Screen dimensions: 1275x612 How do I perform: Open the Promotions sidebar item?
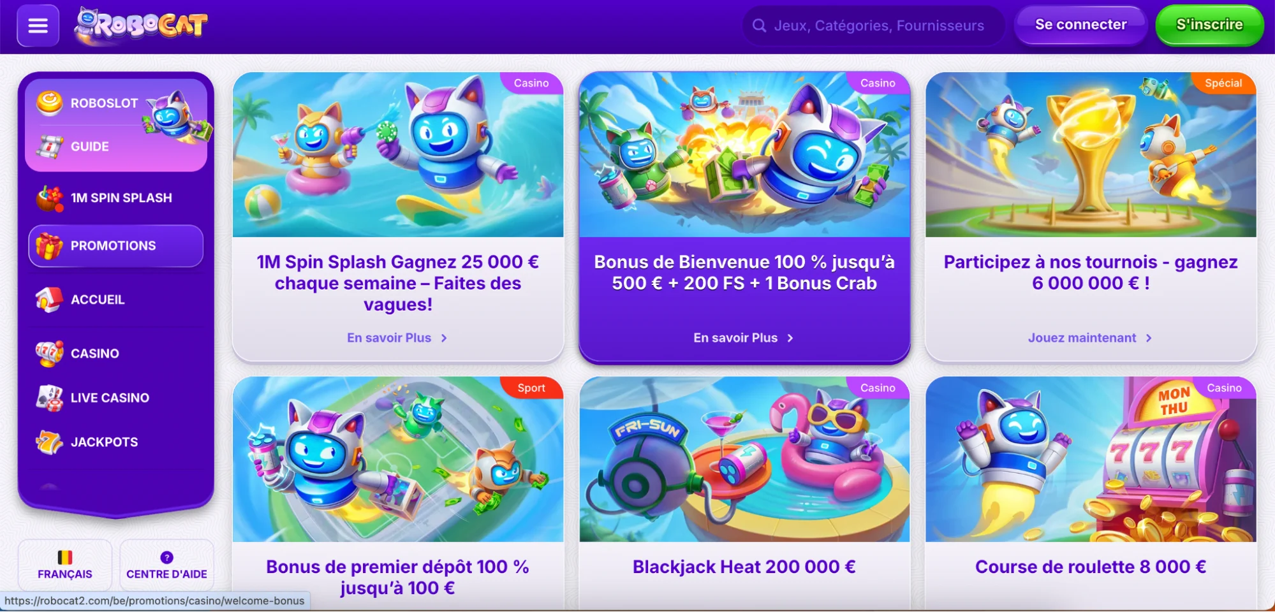pyautogui.click(x=116, y=246)
